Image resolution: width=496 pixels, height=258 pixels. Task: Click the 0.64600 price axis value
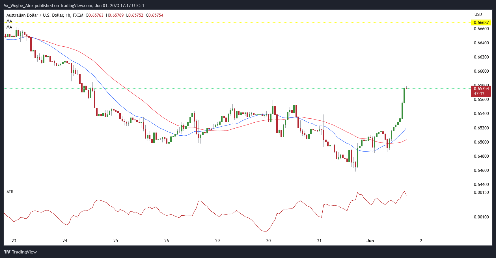pyautogui.click(x=481, y=170)
